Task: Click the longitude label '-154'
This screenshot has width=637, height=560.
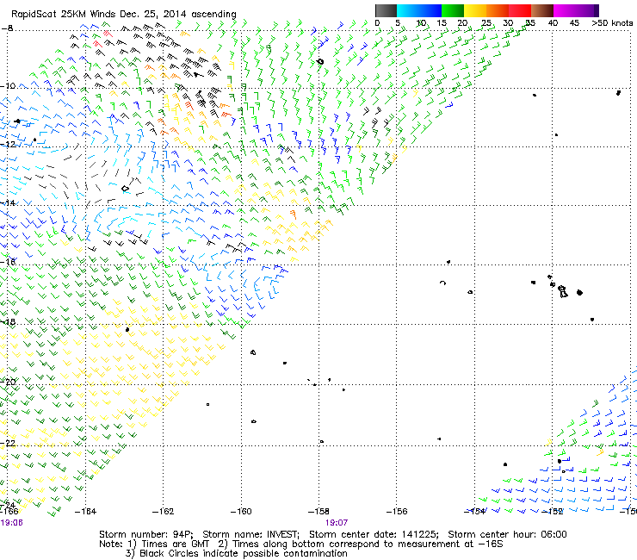Action: tap(474, 511)
